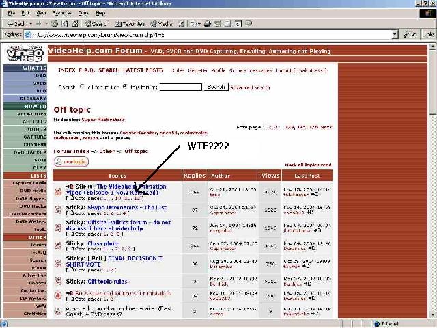Click the F.A.Q. forum link

tap(87, 70)
